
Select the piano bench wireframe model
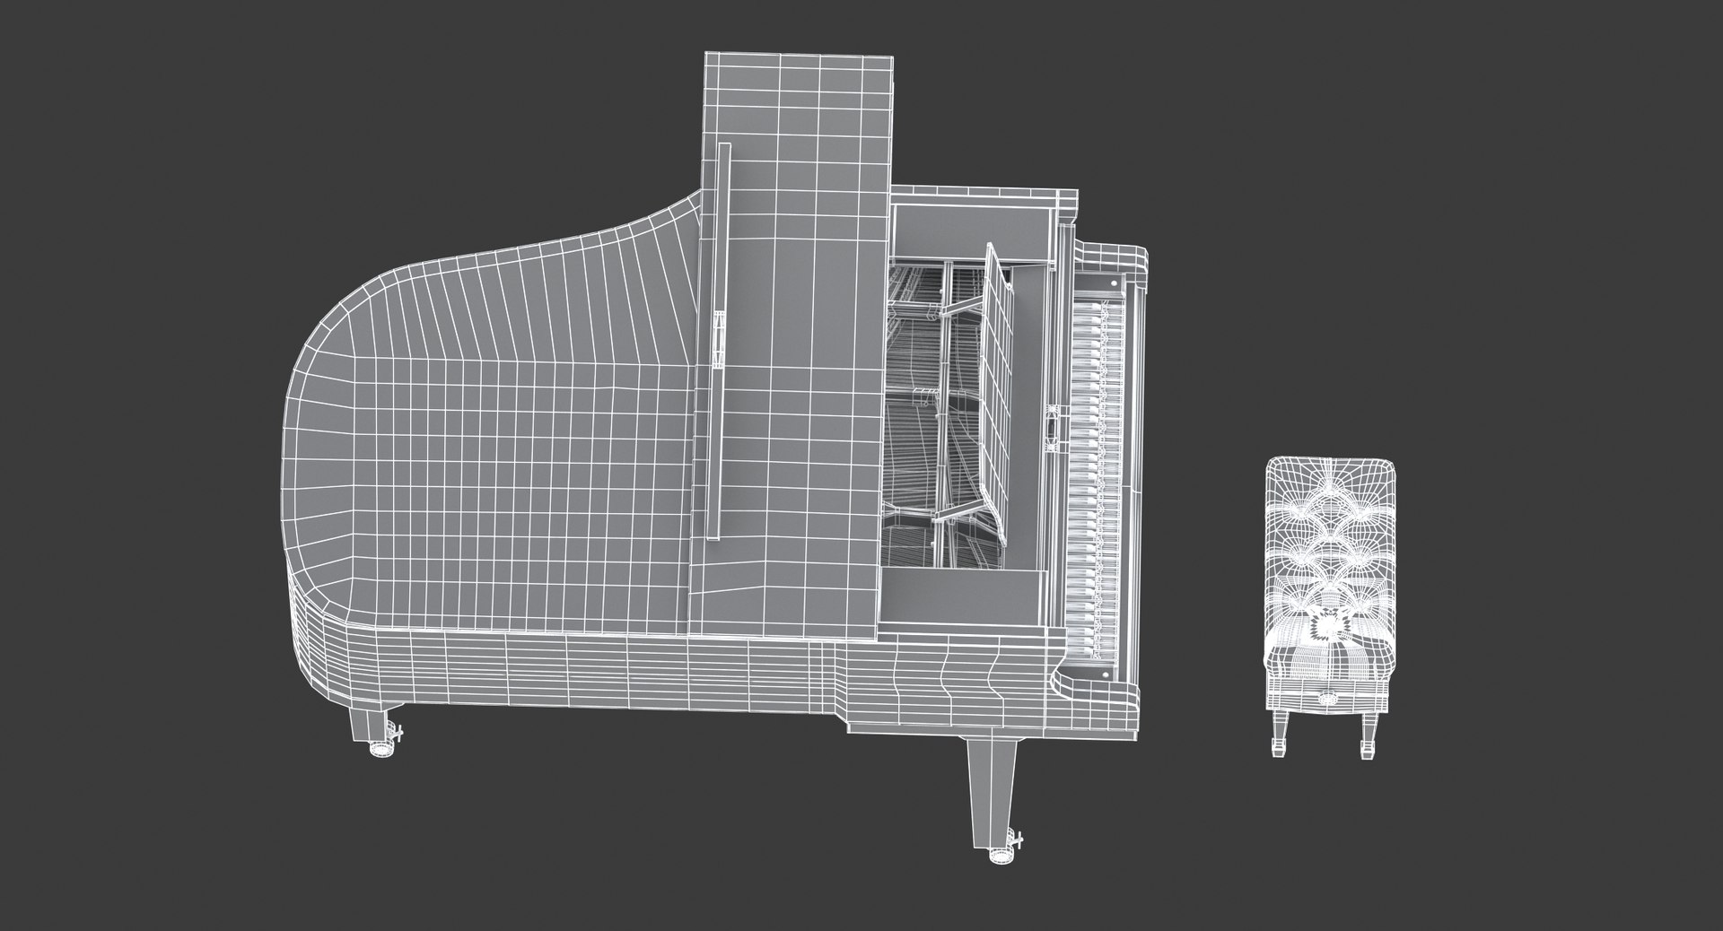1331,610
